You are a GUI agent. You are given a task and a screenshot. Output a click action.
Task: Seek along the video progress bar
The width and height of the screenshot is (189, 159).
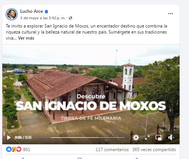pos(80,138)
